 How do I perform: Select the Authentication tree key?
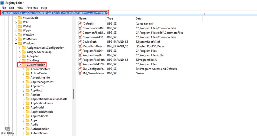(x=40, y=129)
